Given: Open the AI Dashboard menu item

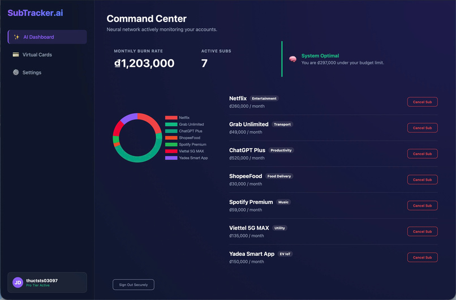Looking at the screenshot, I should coord(47,37).
